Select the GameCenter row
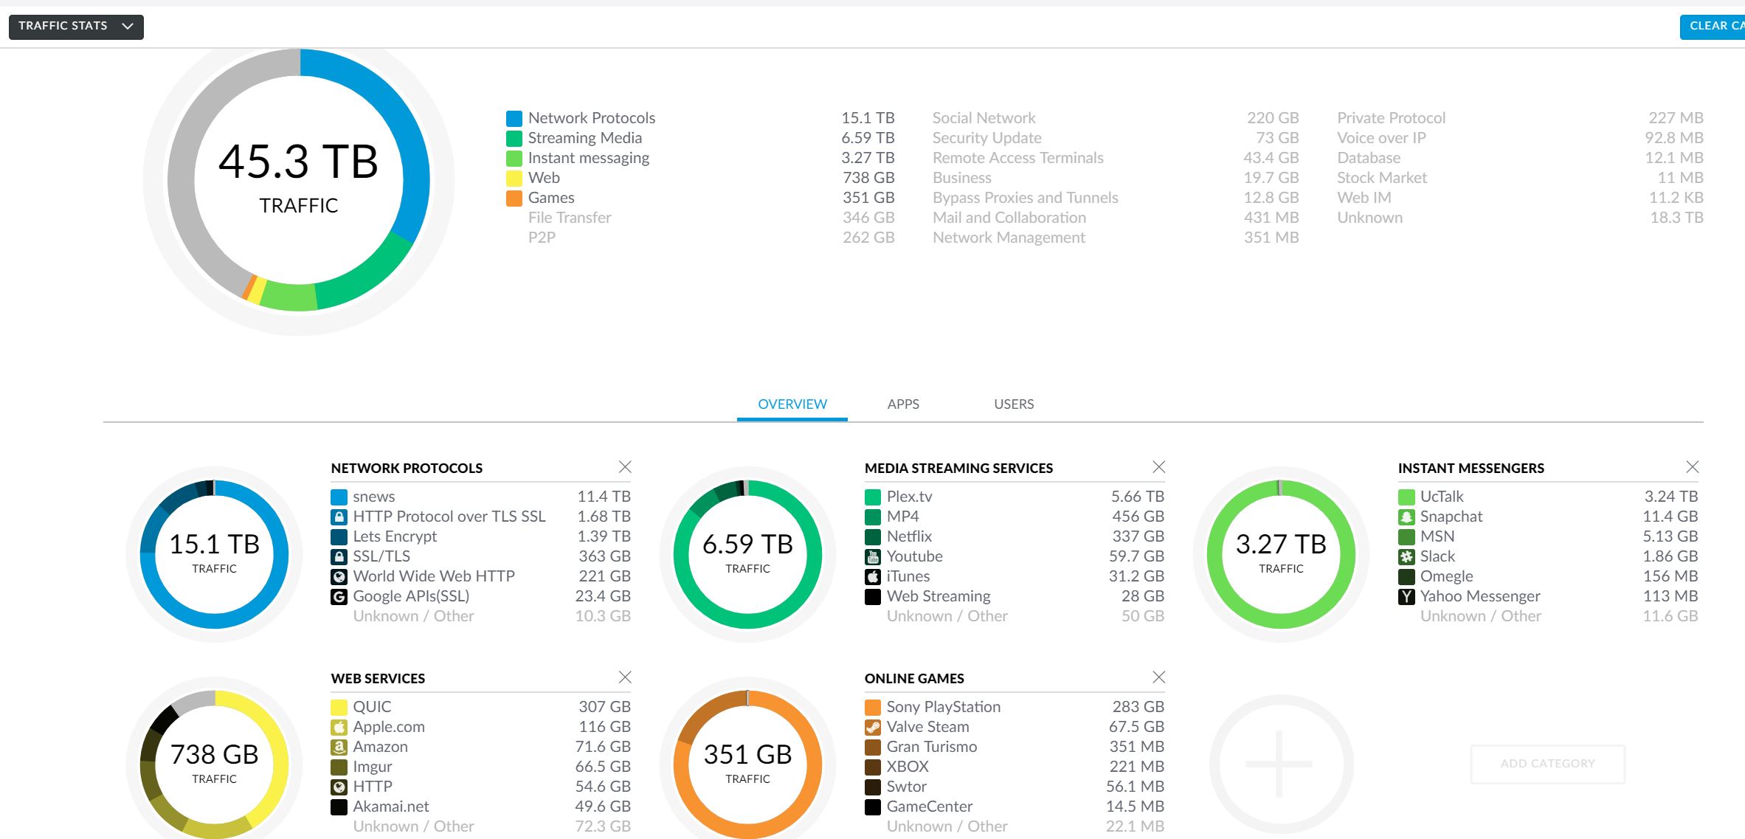The height and width of the screenshot is (839, 1745). [x=1015, y=807]
